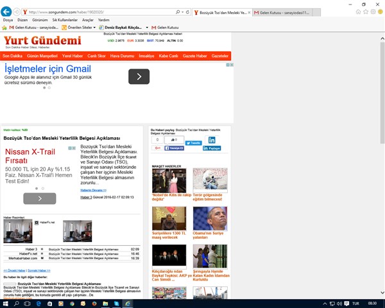Click the vertical scrollbar thumb
The height and width of the screenshot is (308, 385).
pos(382,93)
